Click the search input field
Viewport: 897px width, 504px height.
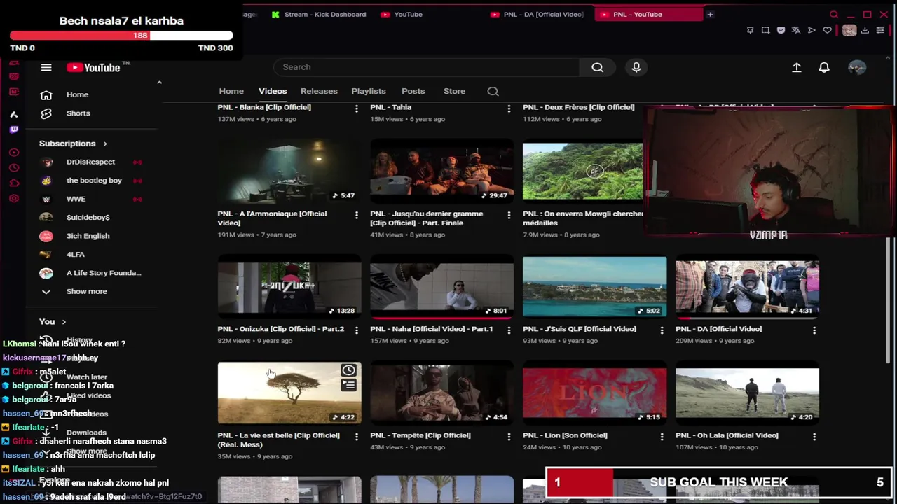point(426,67)
